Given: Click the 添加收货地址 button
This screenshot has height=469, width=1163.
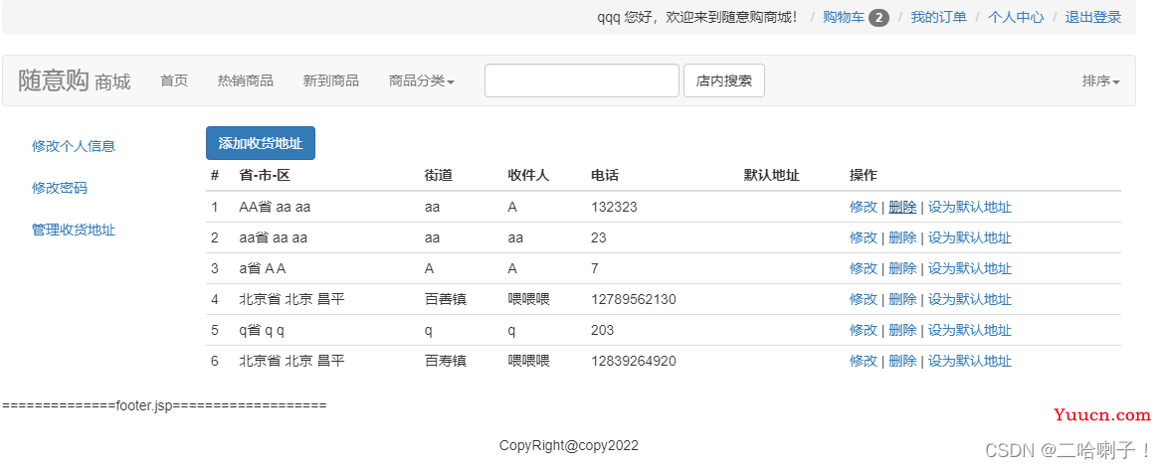Looking at the screenshot, I should point(261,143).
